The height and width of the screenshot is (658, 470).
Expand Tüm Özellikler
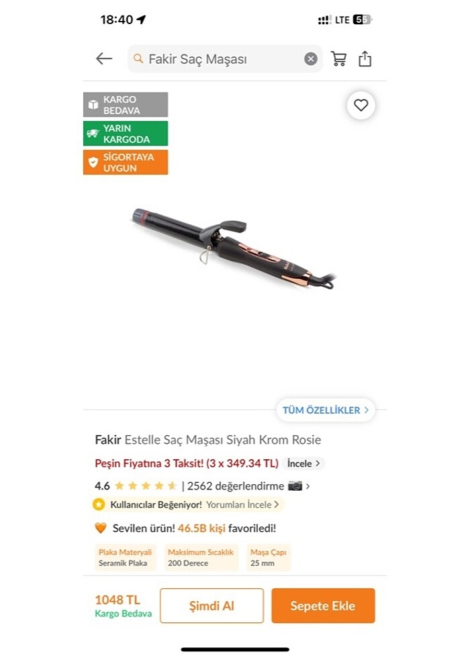[x=326, y=410]
